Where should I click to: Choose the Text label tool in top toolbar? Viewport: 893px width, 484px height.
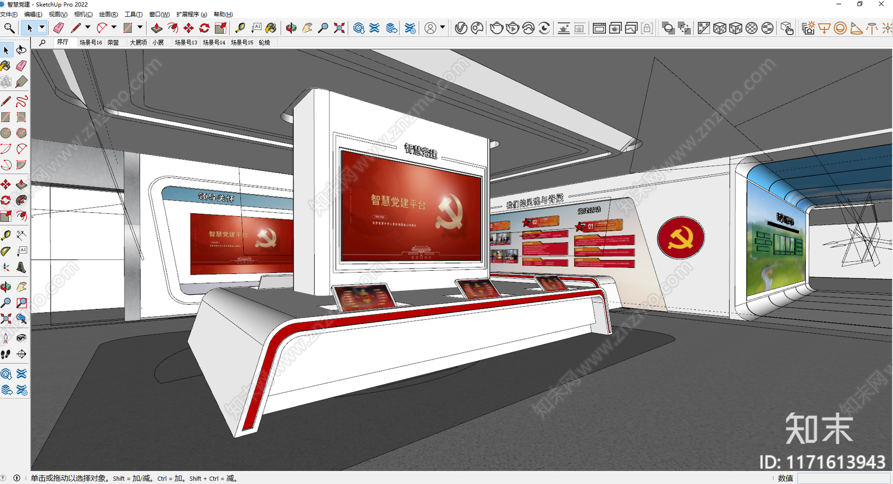pos(256,28)
